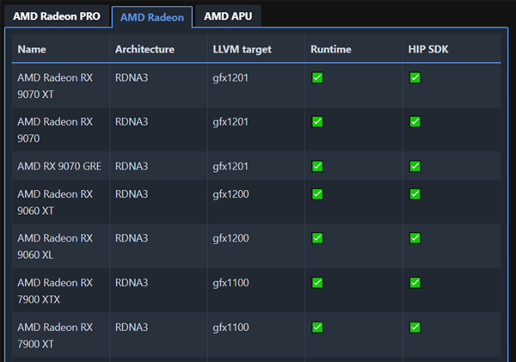Click the Architecture column header

coord(144,50)
